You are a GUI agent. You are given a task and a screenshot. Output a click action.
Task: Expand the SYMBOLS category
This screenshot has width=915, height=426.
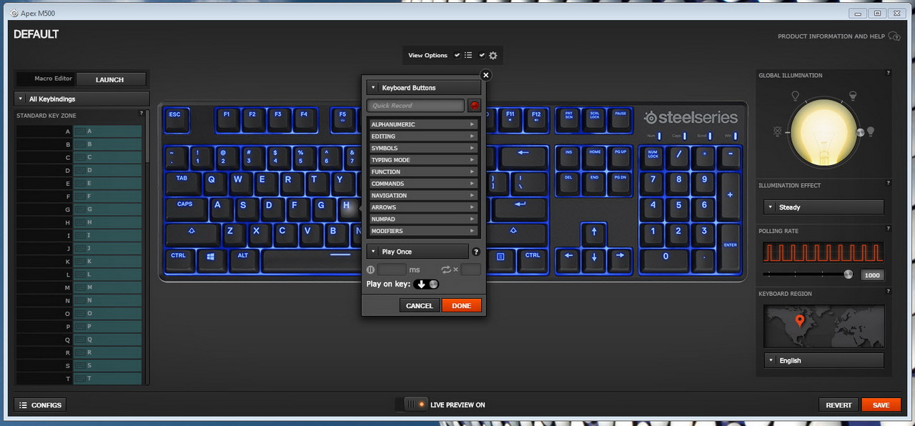click(423, 148)
